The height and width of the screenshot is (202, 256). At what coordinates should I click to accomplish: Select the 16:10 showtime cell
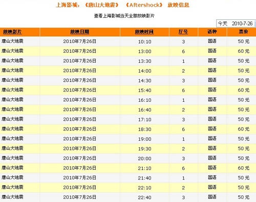point(144,100)
